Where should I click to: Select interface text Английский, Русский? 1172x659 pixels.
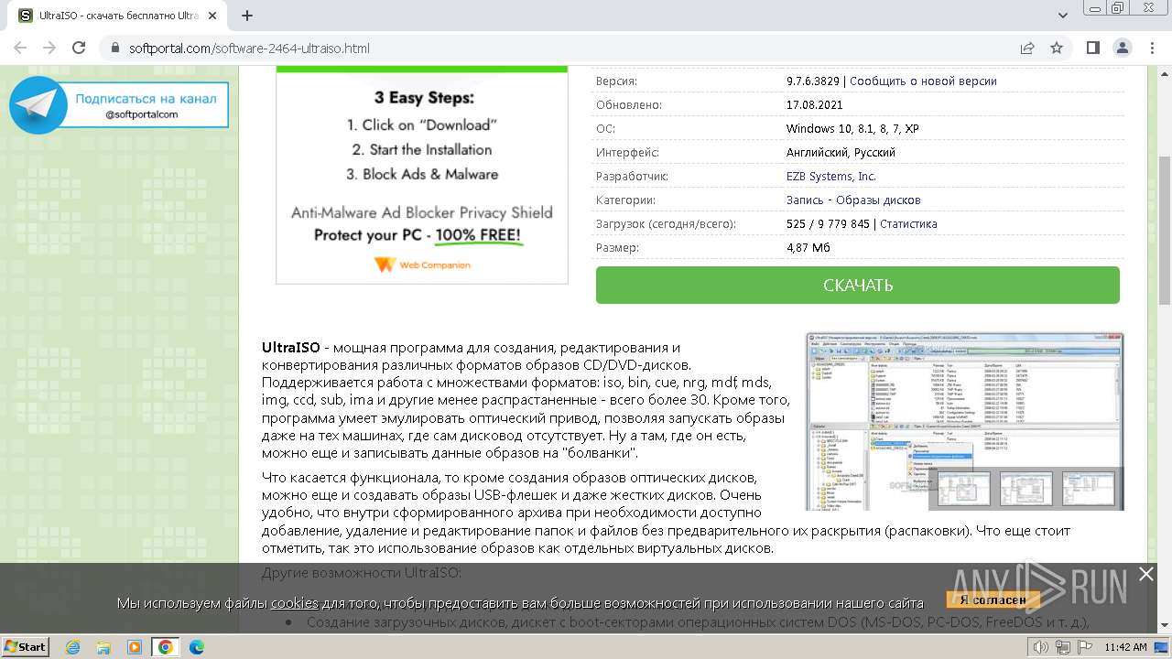[x=841, y=152]
